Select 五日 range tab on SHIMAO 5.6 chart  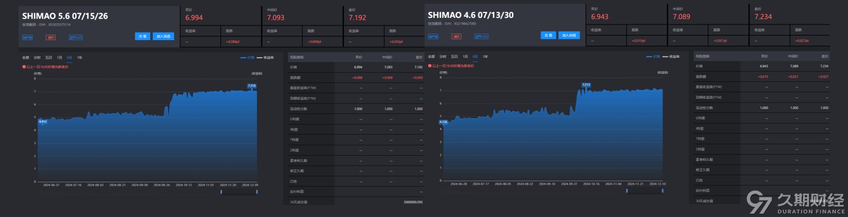tap(49, 57)
